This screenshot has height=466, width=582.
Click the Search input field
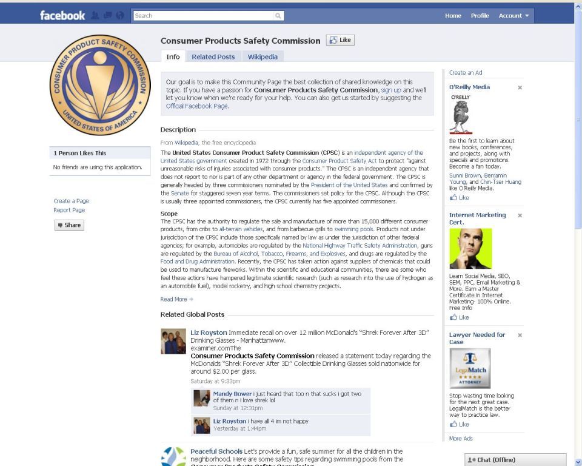204,16
